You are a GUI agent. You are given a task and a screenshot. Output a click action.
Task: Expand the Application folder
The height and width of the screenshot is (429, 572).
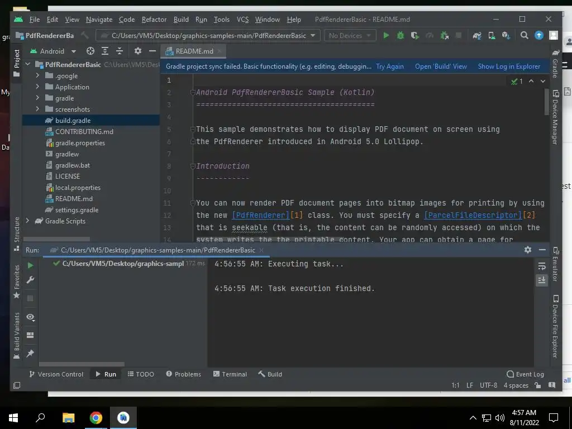(37, 87)
